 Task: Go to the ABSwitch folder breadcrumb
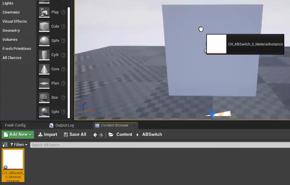coord(152,134)
